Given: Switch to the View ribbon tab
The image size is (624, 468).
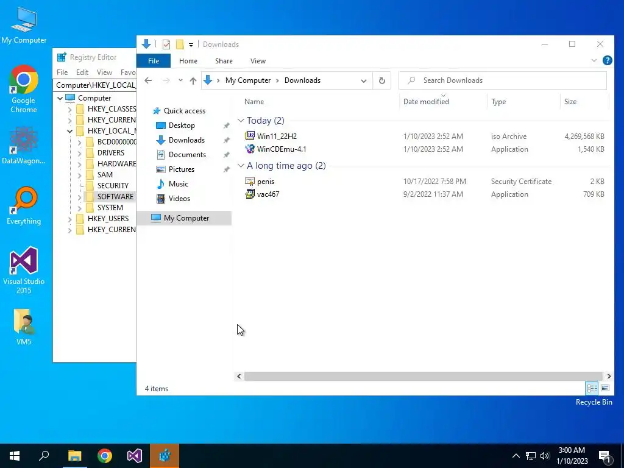Looking at the screenshot, I should (258, 61).
